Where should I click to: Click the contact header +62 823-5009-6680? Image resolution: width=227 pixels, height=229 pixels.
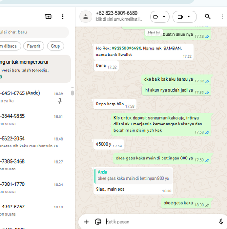pyautogui.click(x=117, y=13)
